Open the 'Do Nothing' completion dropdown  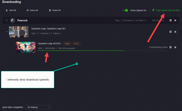click(x=38, y=107)
